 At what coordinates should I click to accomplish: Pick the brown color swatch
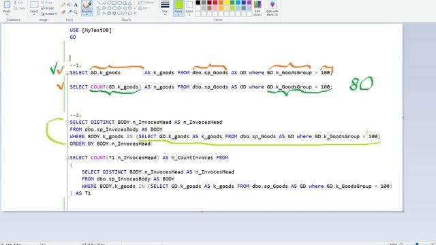[209, 8]
